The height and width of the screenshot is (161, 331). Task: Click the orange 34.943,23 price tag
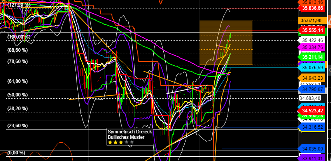(x=312, y=78)
